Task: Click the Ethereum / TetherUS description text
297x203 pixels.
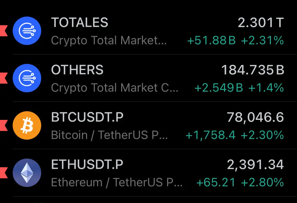Action: [x=117, y=183]
